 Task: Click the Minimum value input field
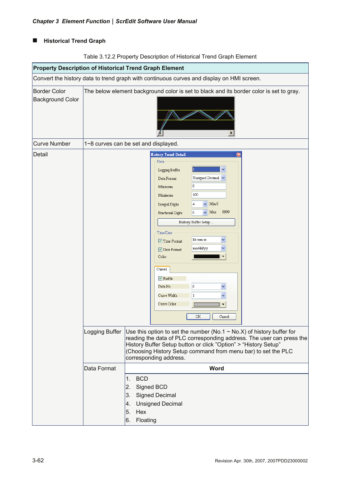pos(209,186)
